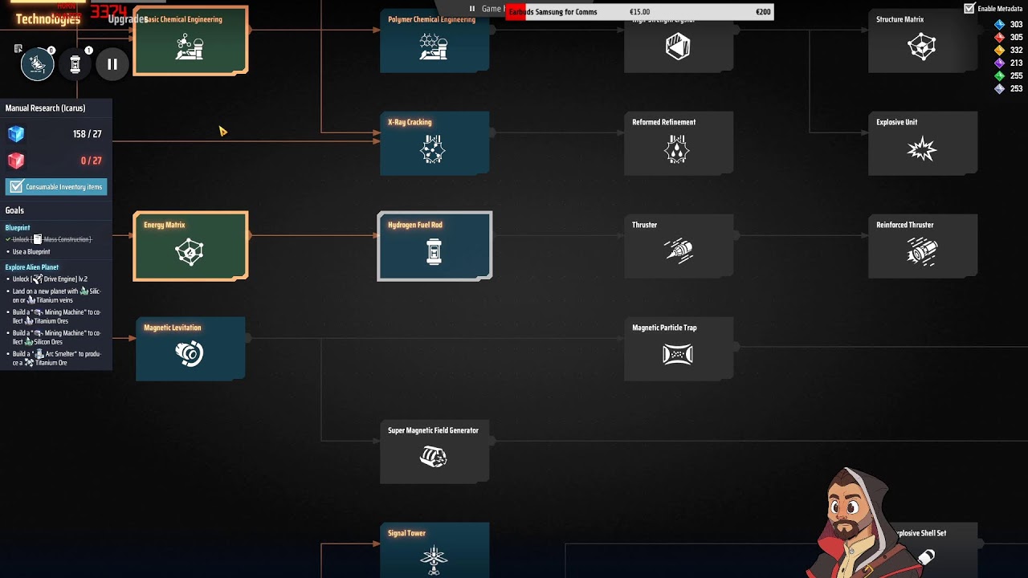Open the Signal Tower technology

(x=434, y=550)
